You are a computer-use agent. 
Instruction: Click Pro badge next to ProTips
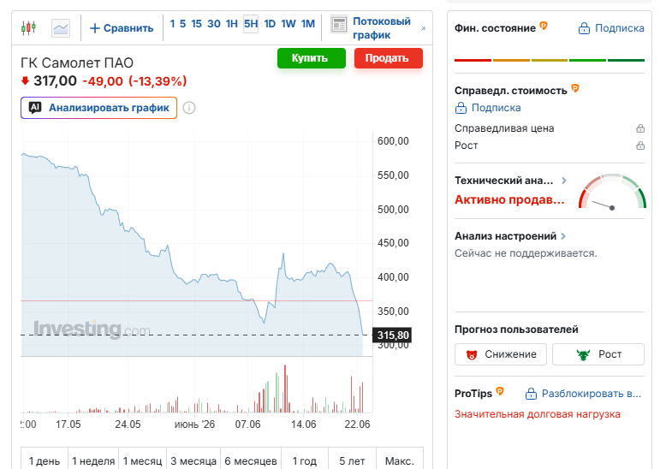point(500,391)
